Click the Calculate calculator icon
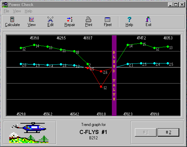The image size is (187, 147). 12,19
